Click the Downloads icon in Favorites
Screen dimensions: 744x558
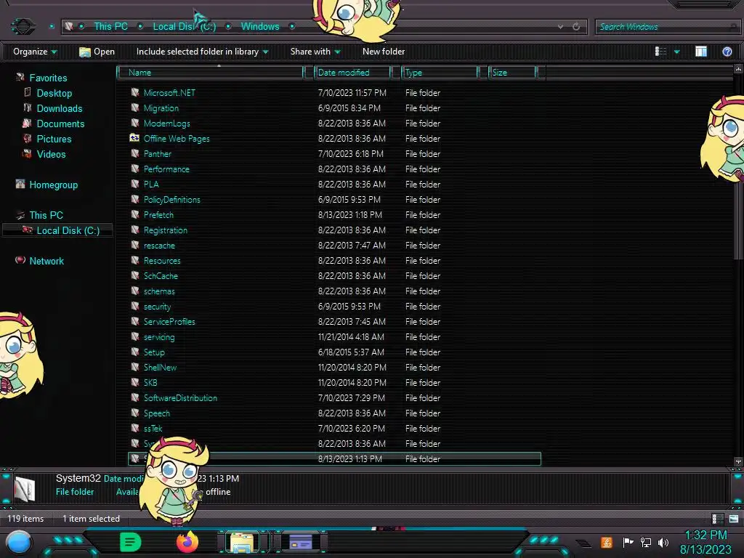click(x=28, y=108)
